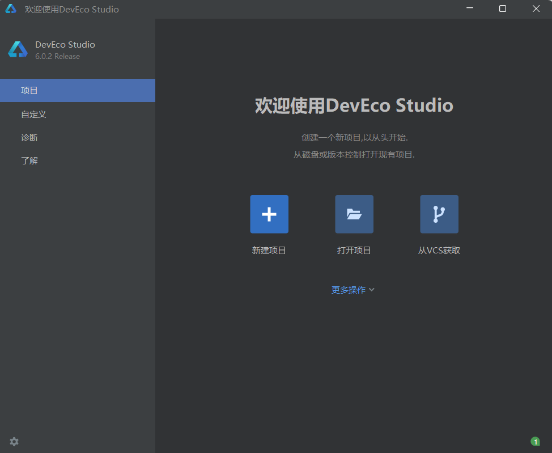Viewport: 552px width, 453px height.
Task: Open the settings gear icon
Action: tap(14, 442)
